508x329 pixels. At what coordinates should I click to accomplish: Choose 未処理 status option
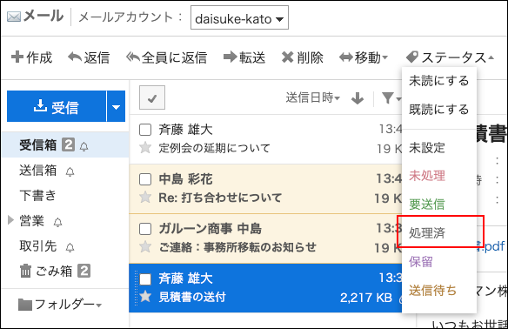(427, 176)
